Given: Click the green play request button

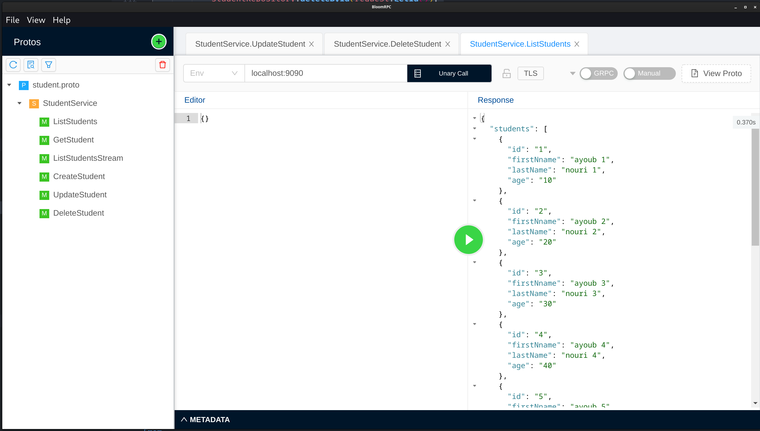Looking at the screenshot, I should [468, 239].
